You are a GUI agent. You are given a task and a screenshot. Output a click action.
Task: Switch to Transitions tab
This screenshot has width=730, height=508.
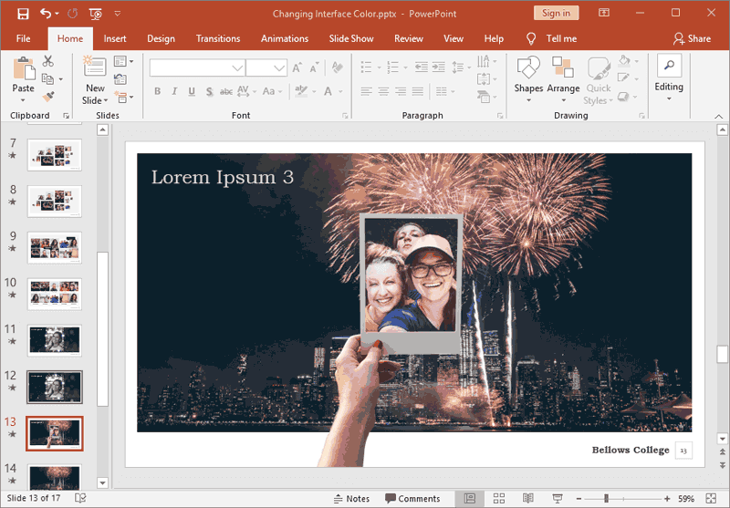pos(218,38)
